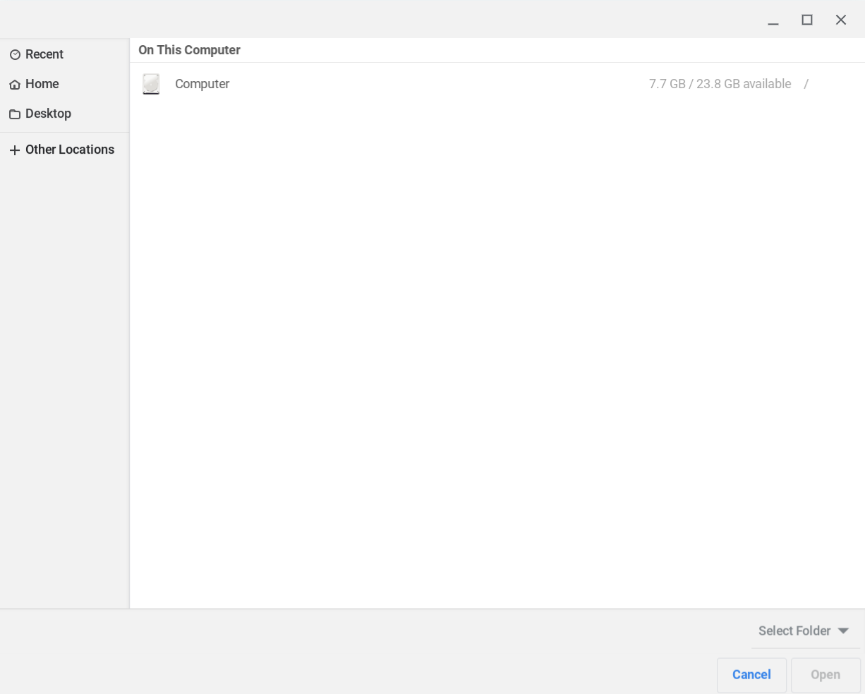Click the Recent clock icon in sidebar

16,54
